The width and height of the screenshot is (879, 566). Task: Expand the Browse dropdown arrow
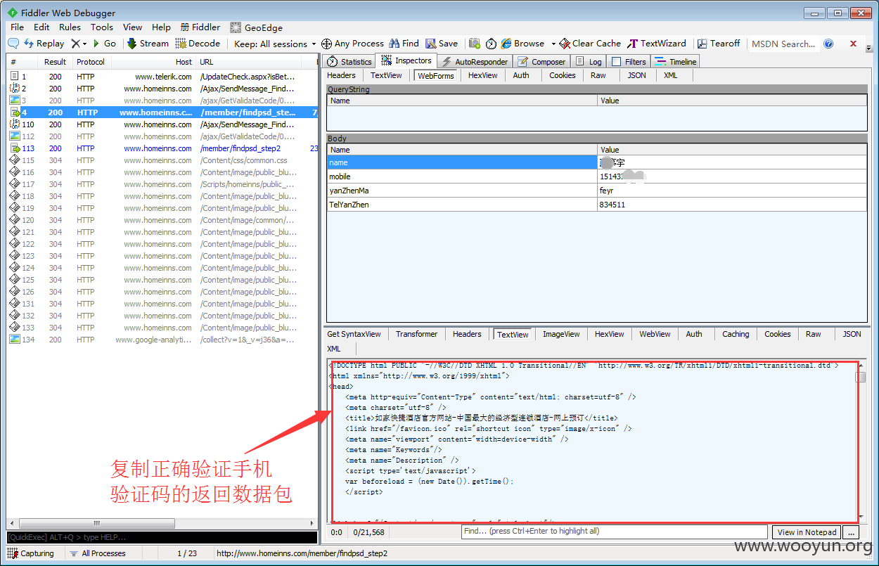[x=553, y=44]
